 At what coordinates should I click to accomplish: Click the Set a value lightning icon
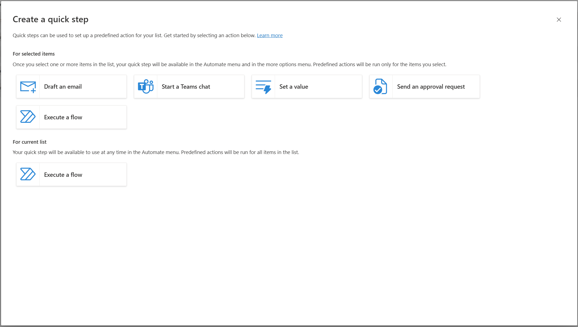click(x=263, y=86)
